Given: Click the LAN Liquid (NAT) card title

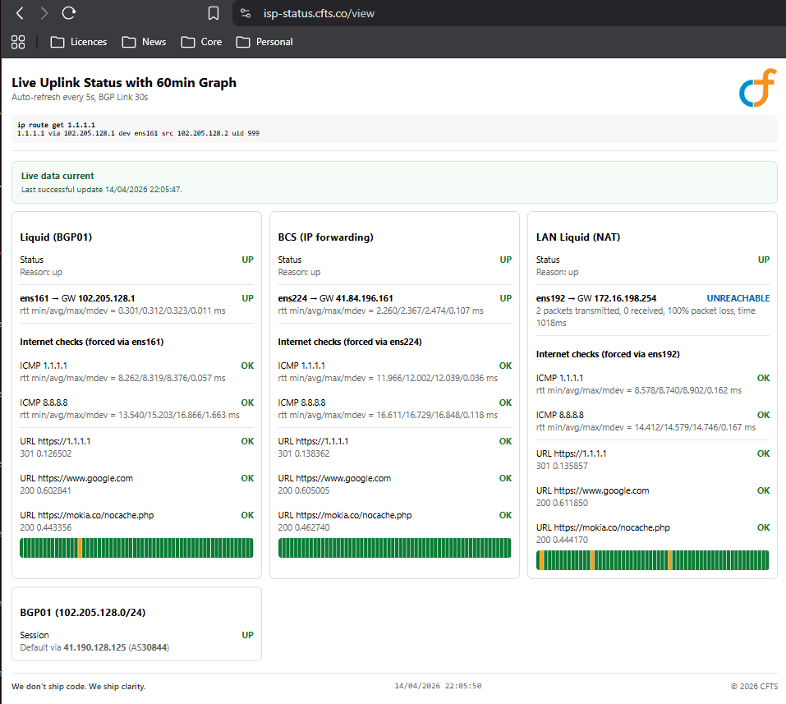Looking at the screenshot, I should pyautogui.click(x=578, y=237).
